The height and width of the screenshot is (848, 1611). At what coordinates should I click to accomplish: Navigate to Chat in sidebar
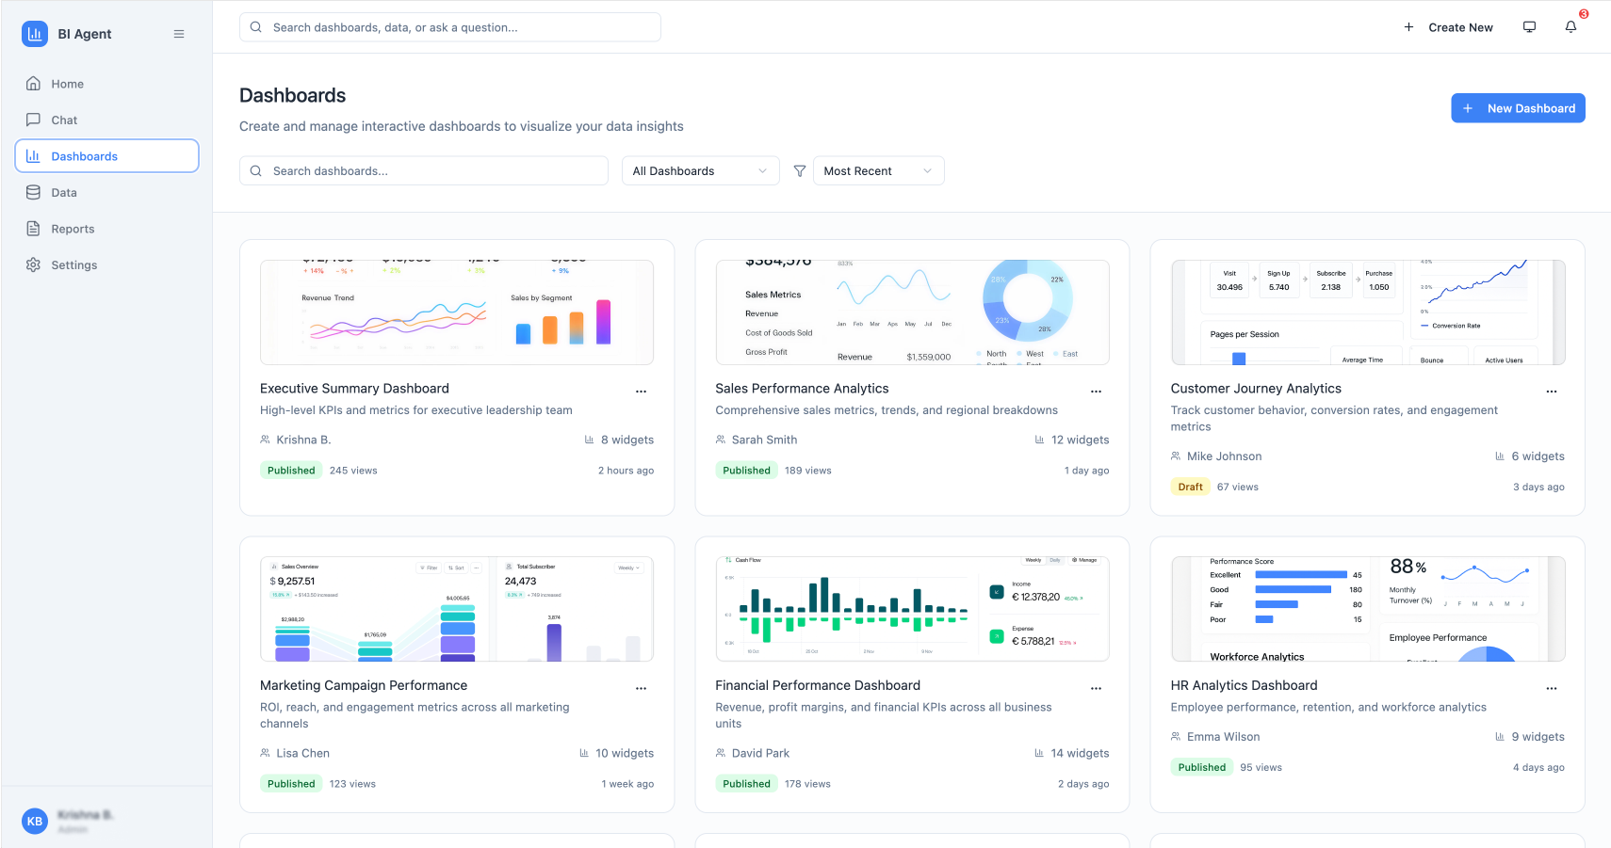click(64, 120)
